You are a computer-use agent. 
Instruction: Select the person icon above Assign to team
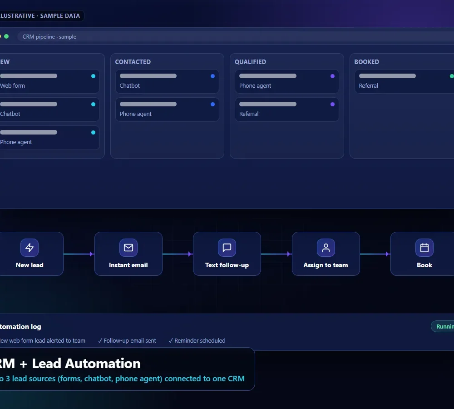click(326, 248)
